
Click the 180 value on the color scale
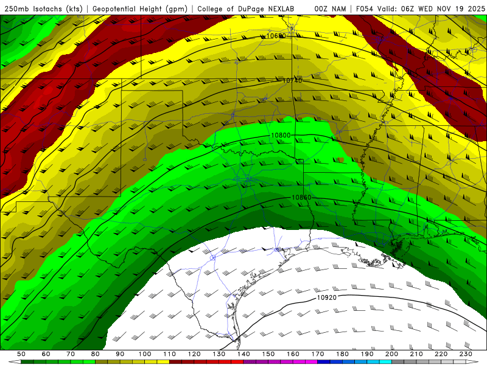(342, 354)
